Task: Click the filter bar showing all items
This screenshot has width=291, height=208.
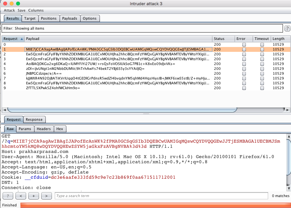Action: tap(142, 28)
